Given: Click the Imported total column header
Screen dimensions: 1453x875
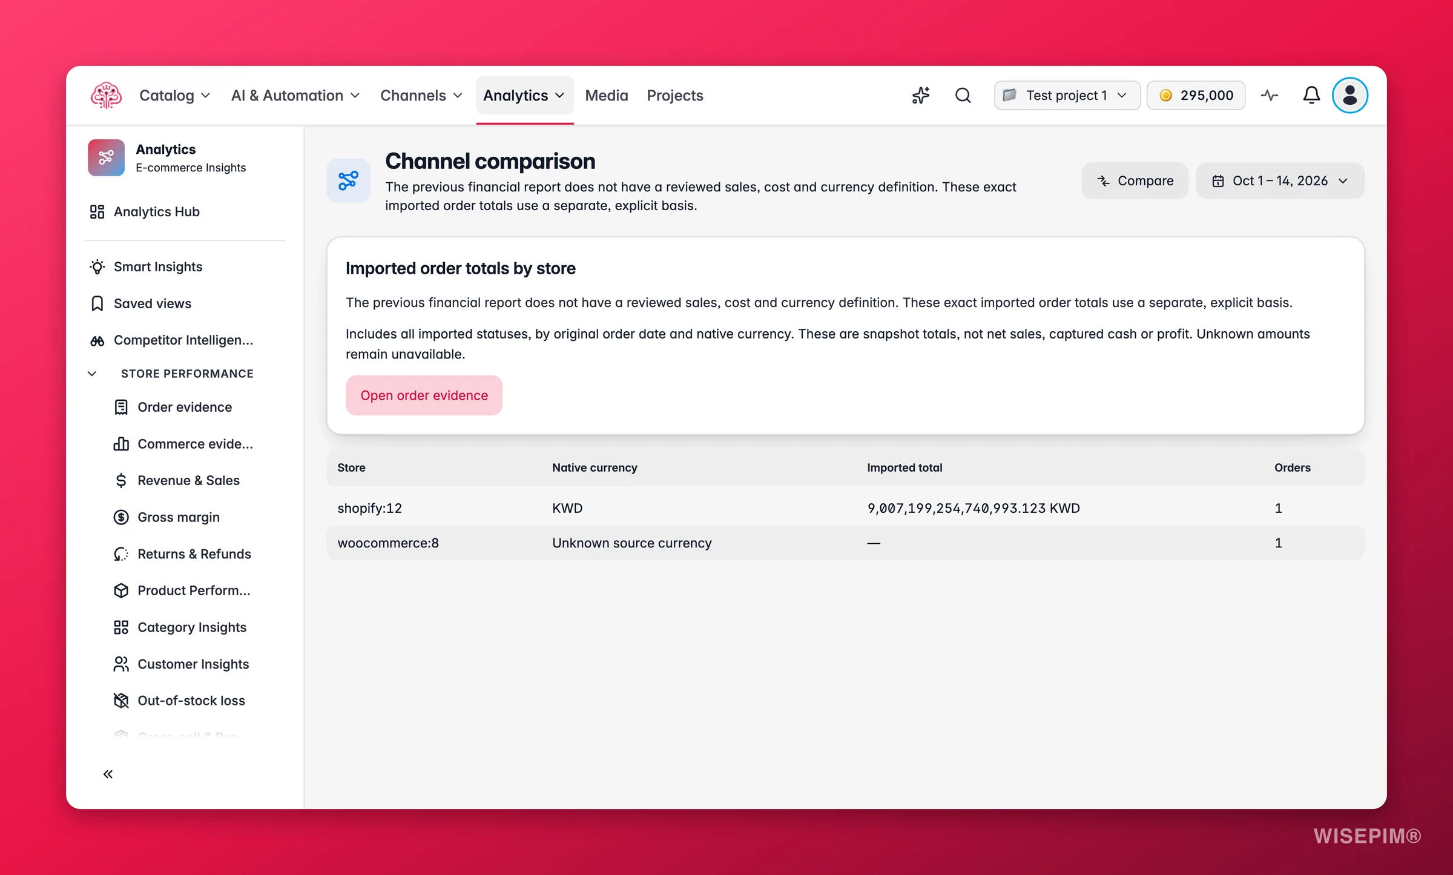Looking at the screenshot, I should (x=904, y=467).
